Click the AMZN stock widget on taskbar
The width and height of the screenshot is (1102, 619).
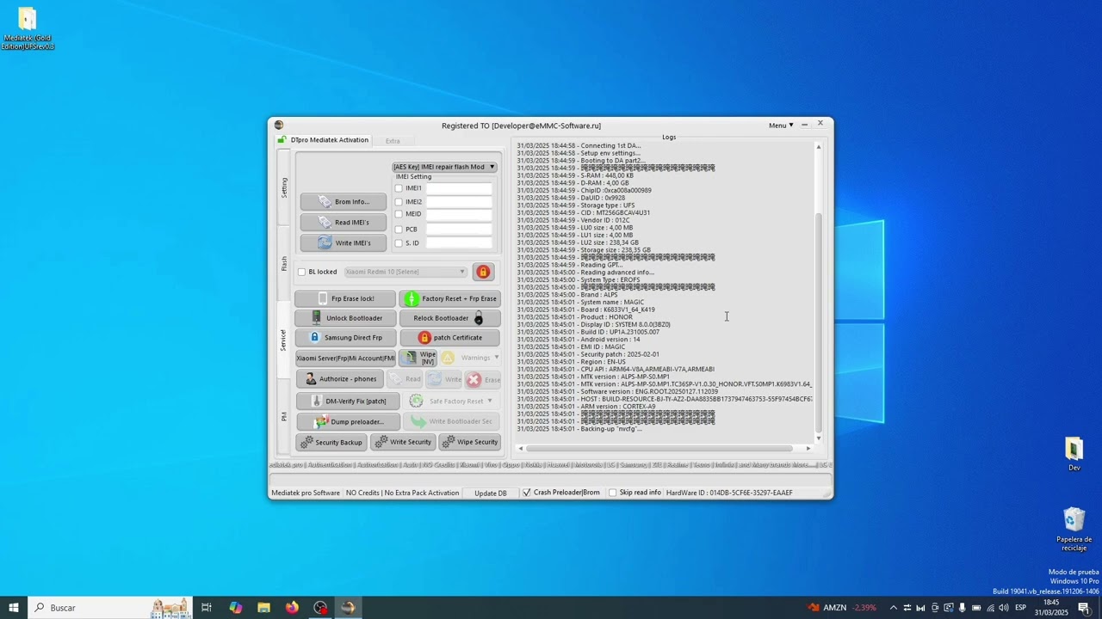[x=841, y=608]
